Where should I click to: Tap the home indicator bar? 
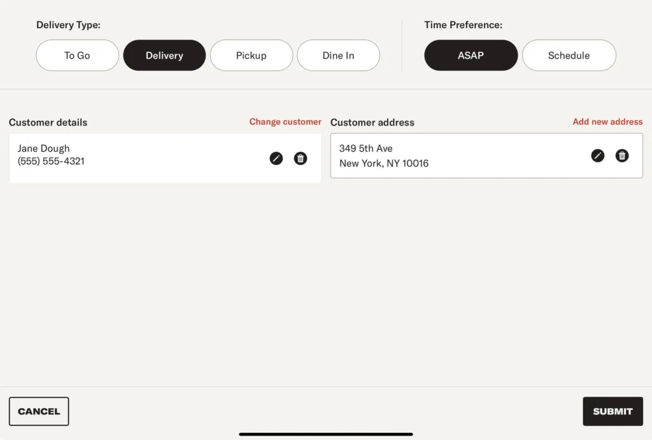click(x=326, y=434)
